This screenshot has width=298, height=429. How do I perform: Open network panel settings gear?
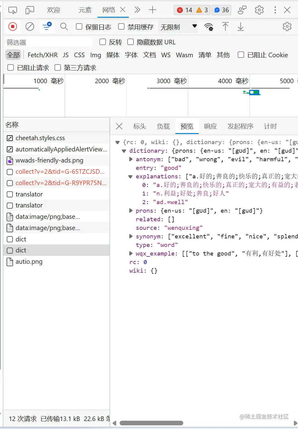tap(287, 27)
